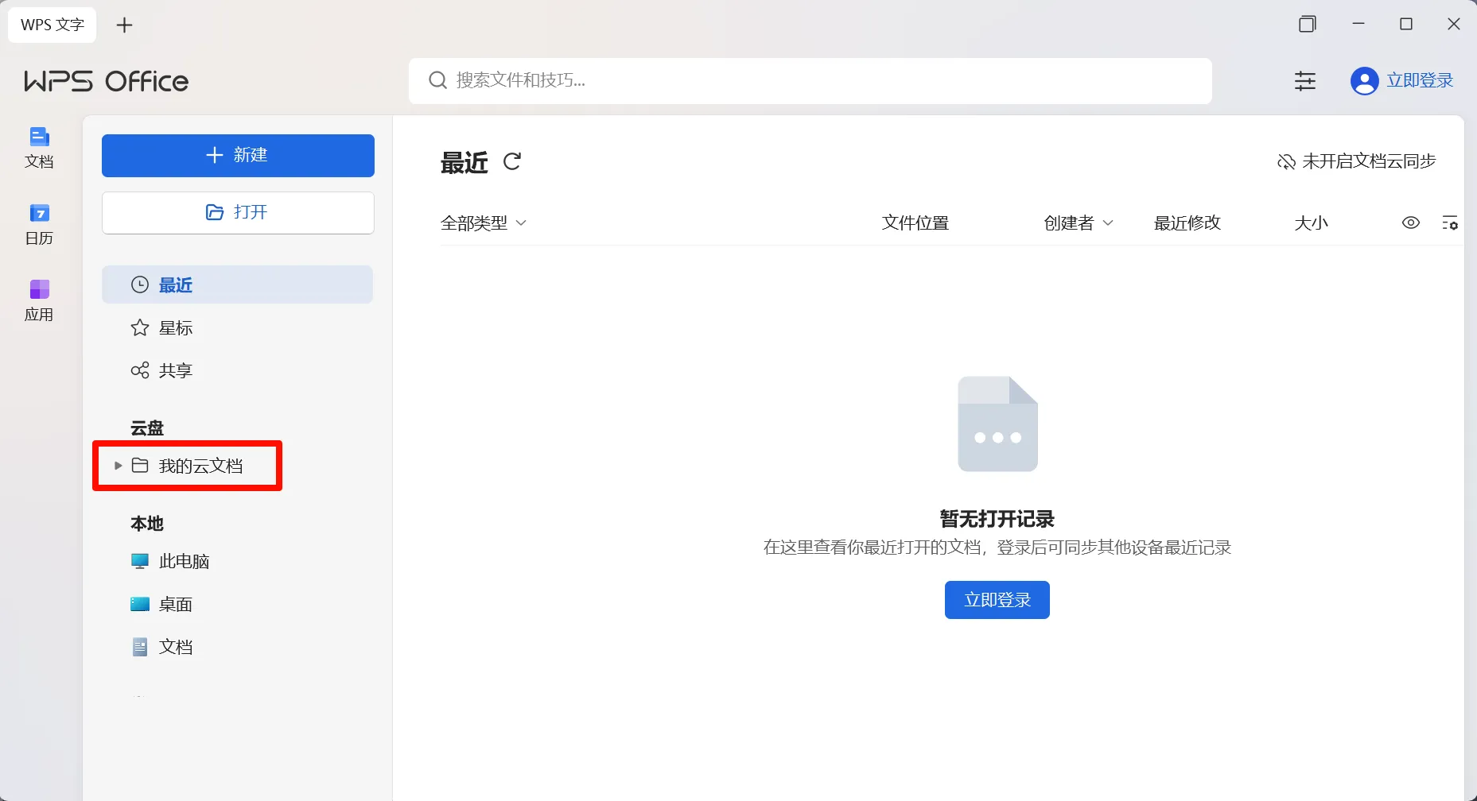
Task: Click the 立即登录 login button in the center
Action: (x=997, y=599)
